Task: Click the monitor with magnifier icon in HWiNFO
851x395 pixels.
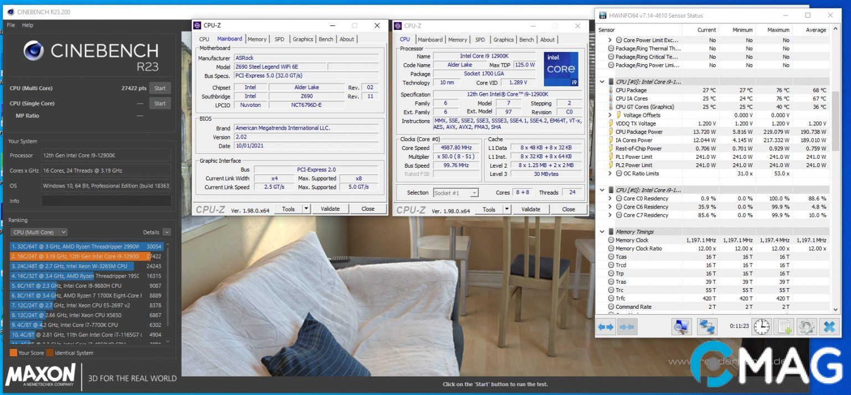Action: (681, 327)
